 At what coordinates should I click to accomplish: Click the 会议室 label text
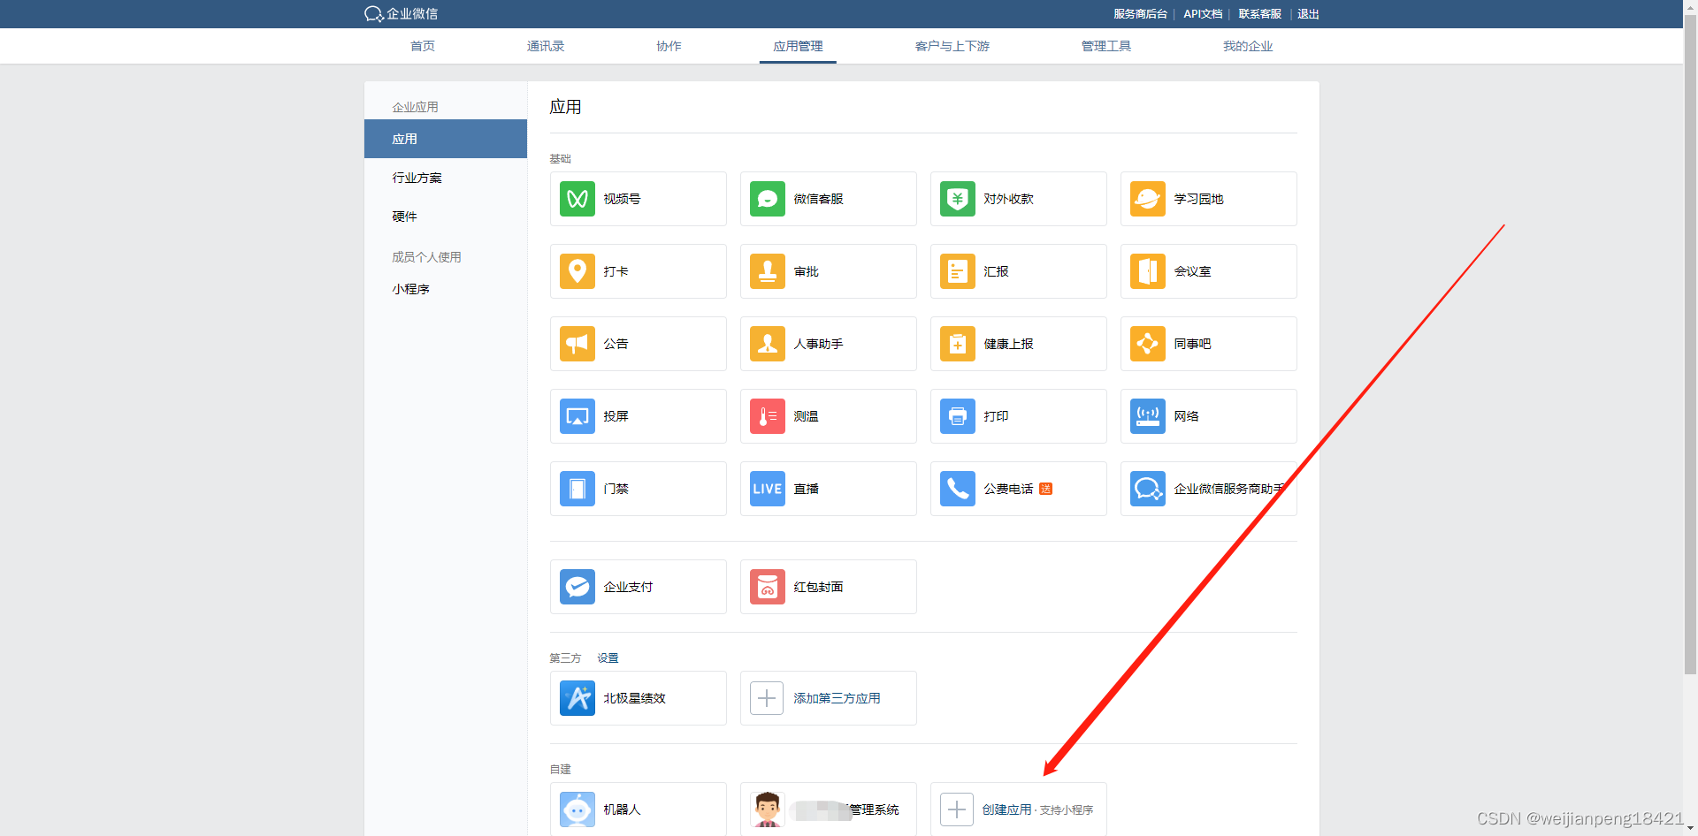pyautogui.click(x=1192, y=271)
